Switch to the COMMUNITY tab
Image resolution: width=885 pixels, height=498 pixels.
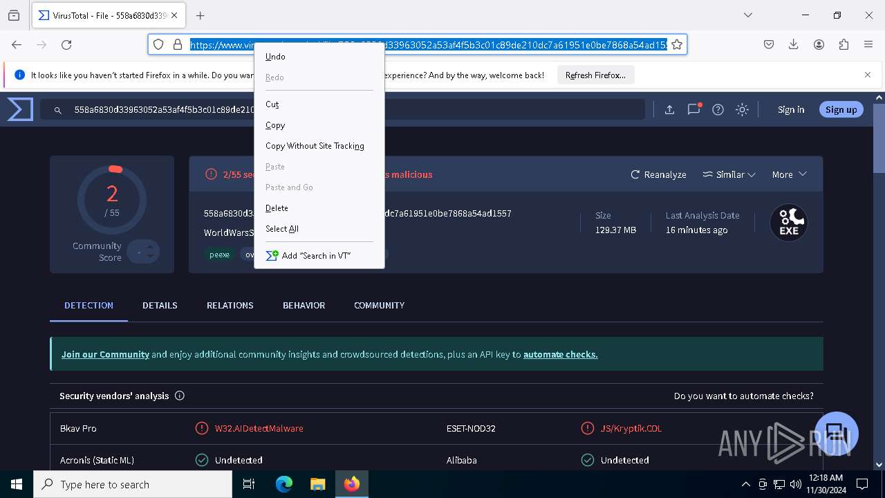[379, 305]
